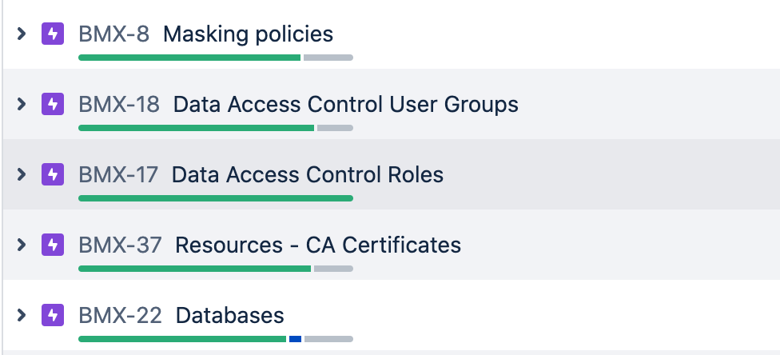Expand the Data Access Control Roles epic
This screenshot has height=355, width=780.
pos(22,174)
